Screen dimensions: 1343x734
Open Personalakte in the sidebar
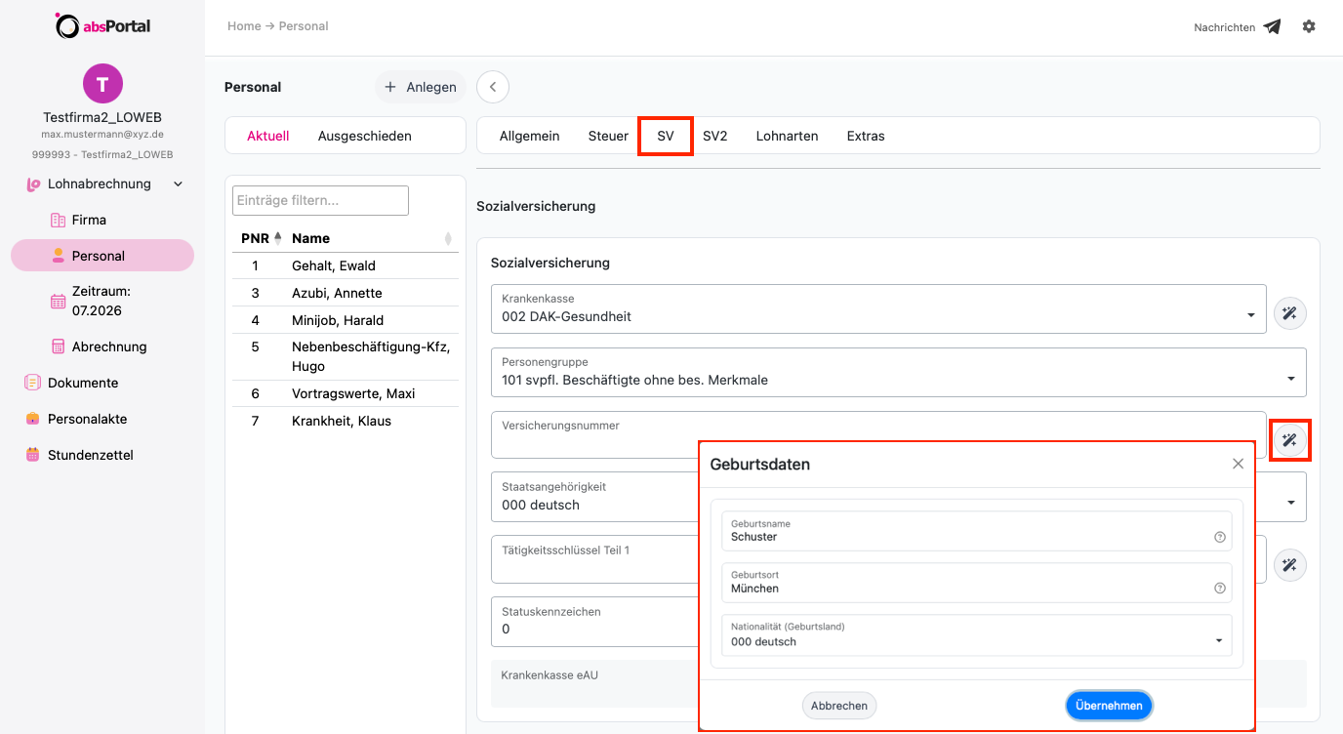pos(87,419)
